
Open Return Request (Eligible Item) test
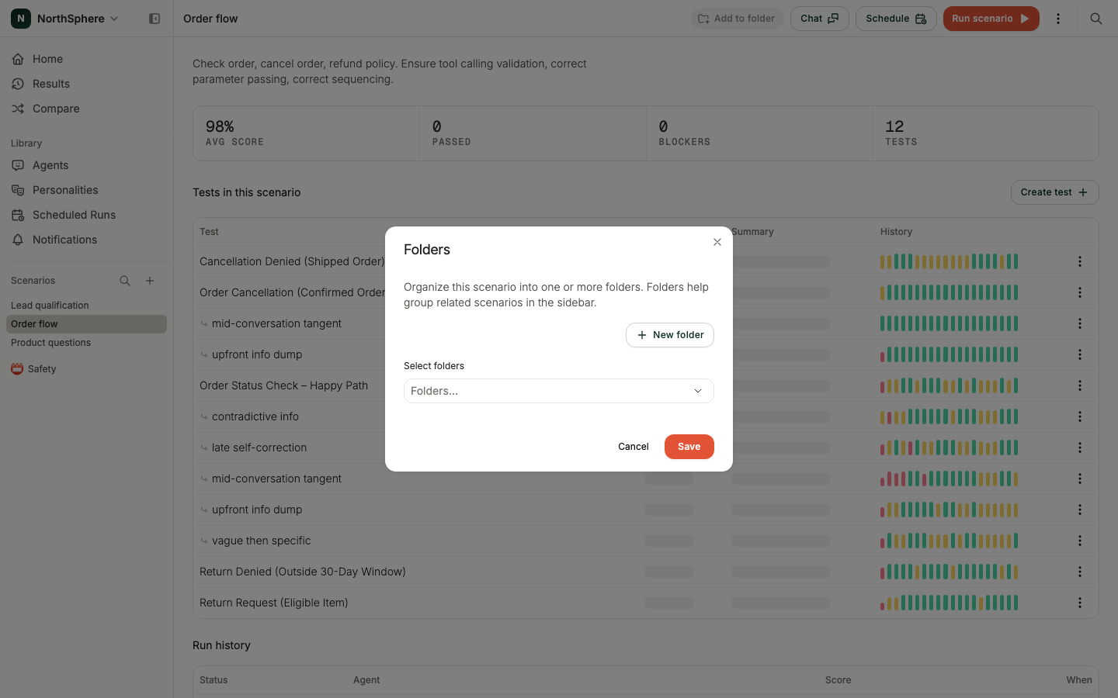[273, 603]
